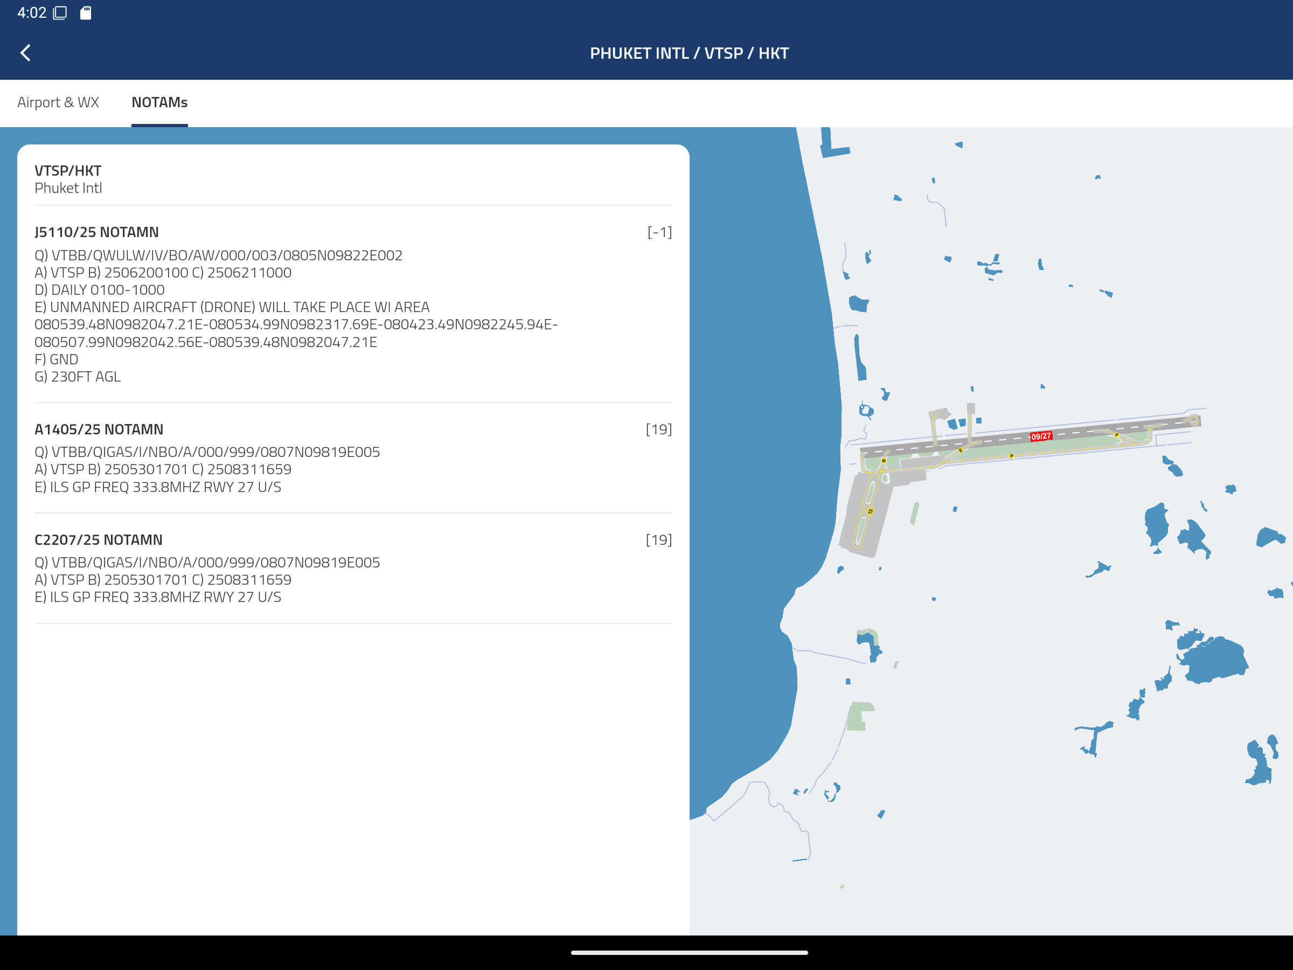
Task: Tap the [-1] badge on J5110/25
Action: pyautogui.click(x=659, y=232)
